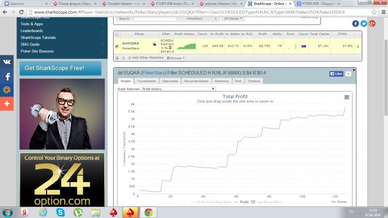Image resolution: width=388 pixels, height=218 pixels.
Task: Open Yandex from the taskbar
Action: point(25,212)
